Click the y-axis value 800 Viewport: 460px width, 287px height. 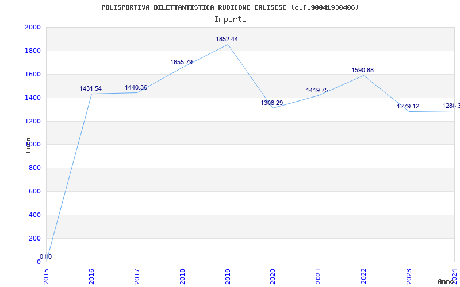pyautogui.click(x=35, y=168)
